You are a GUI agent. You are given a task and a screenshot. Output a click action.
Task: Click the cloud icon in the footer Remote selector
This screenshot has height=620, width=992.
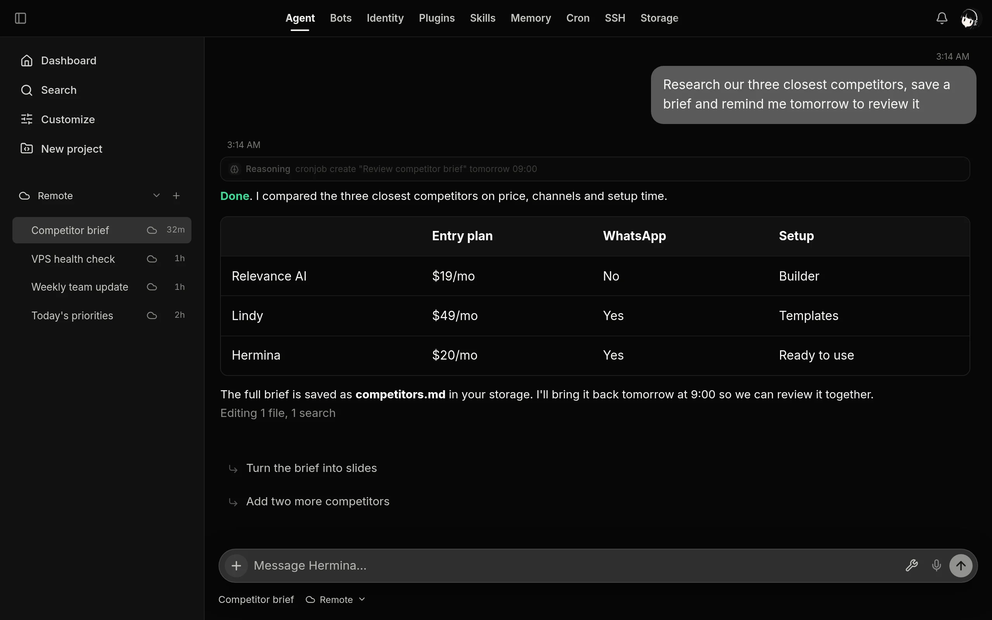tap(310, 600)
